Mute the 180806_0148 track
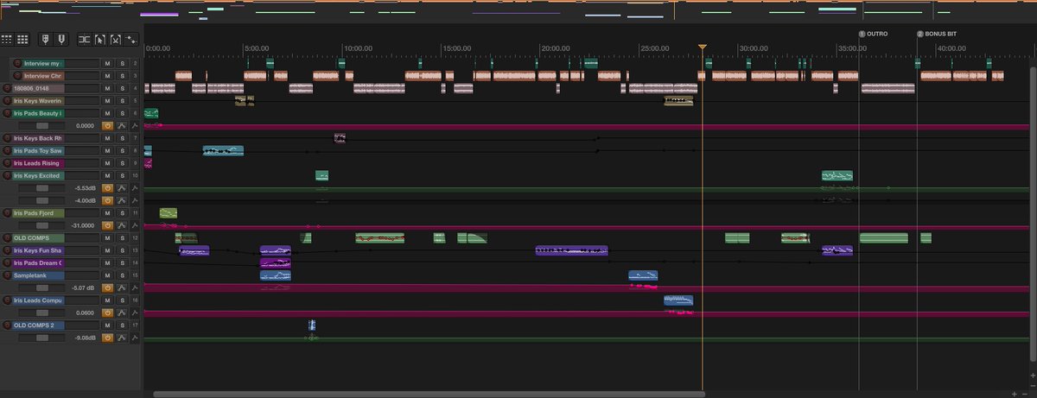 pos(108,88)
